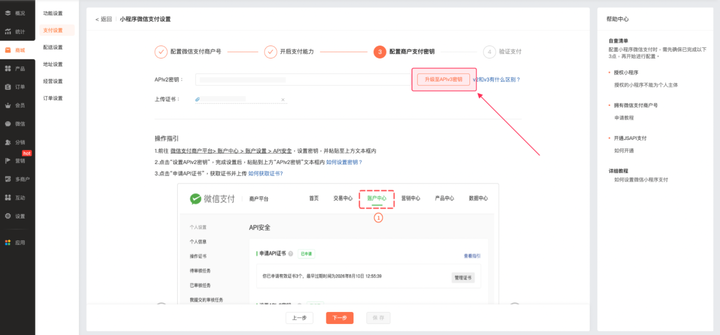
Task: Click the paperclip icon of uploaded certificate
Action: (197, 99)
